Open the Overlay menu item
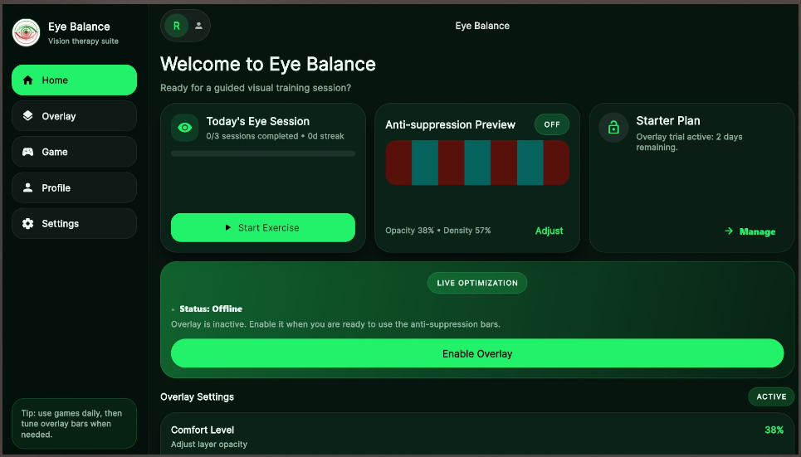Viewport: 801px width, 457px height. [74, 116]
